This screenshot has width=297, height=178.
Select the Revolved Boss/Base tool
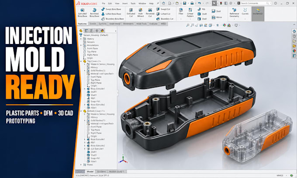pos(94,13)
